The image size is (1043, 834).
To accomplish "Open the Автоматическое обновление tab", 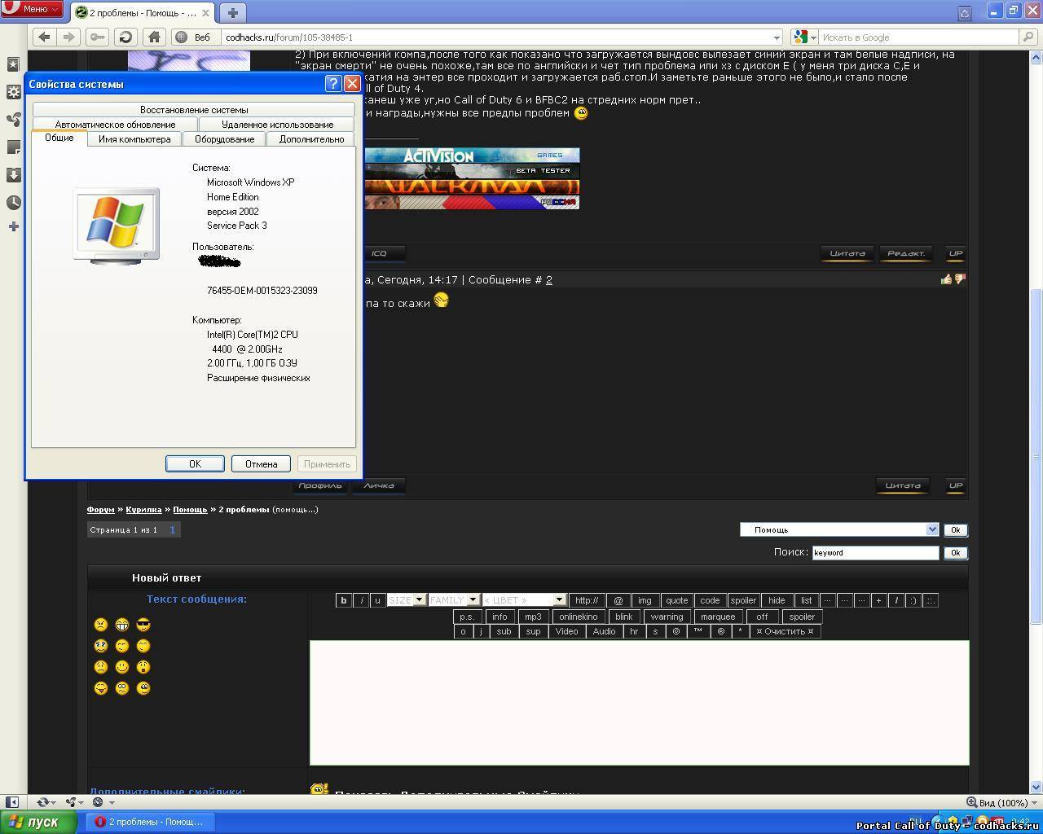I will pos(115,125).
